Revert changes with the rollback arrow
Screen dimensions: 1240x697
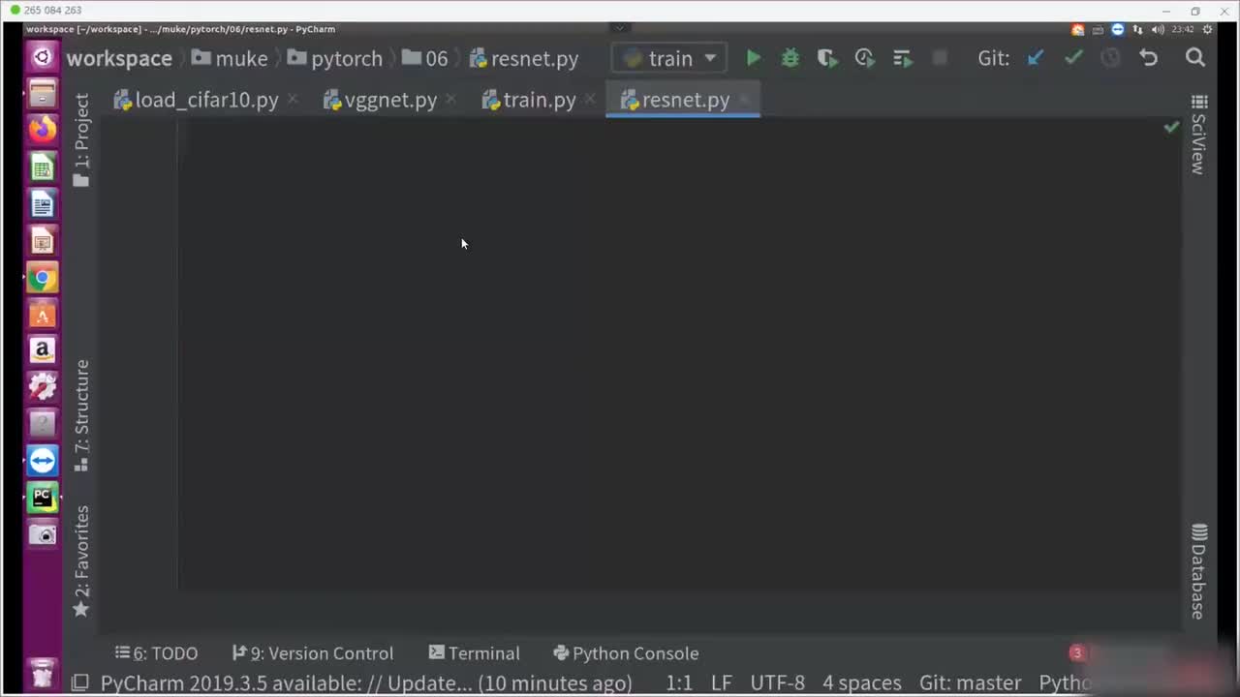tap(1149, 58)
